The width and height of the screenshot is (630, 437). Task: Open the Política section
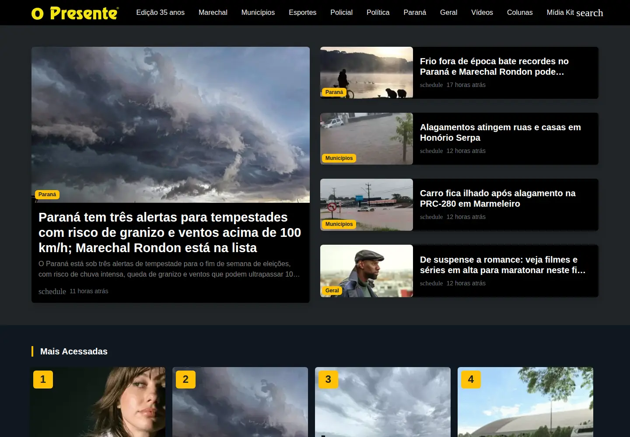click(x=378, y=13)
